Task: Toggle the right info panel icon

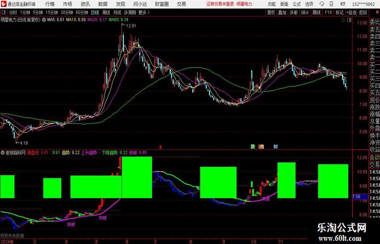Action: 349,20
